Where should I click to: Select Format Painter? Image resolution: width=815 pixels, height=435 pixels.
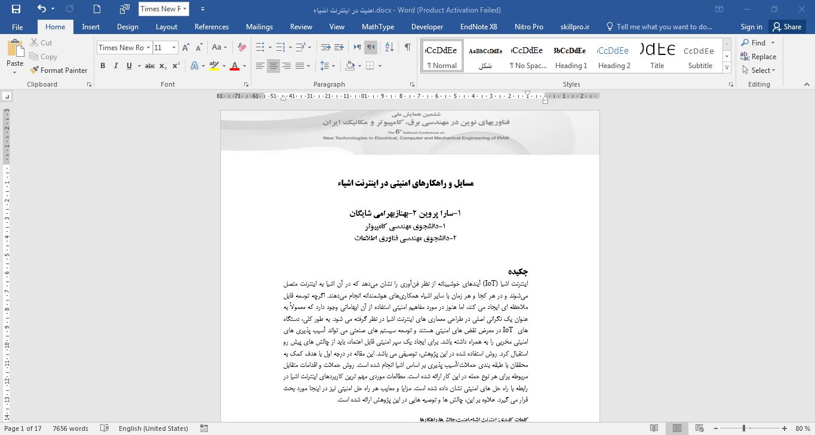click(x=59, y=70)
